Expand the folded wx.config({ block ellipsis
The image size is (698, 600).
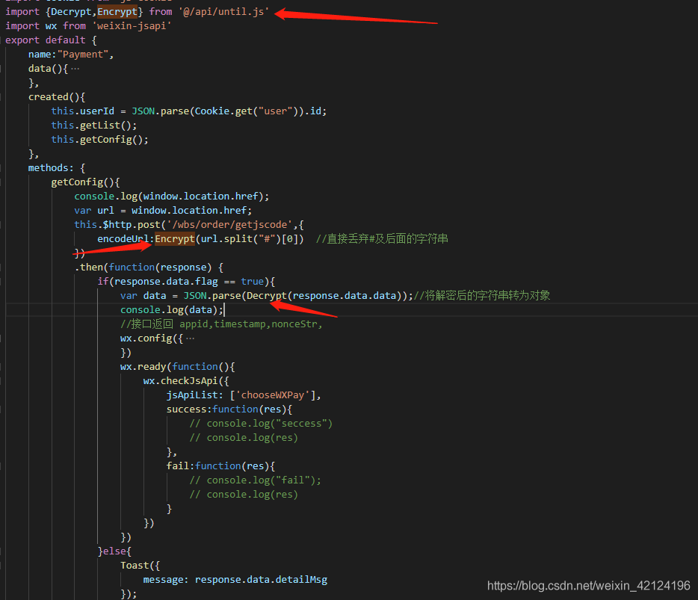pyautogui.click(x=190, y=338)
